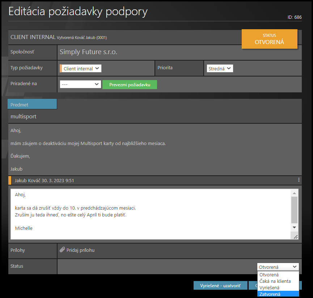Image resolution: width=313 pixels, height=298 pixels.
Task: Switch to the Predmet tab
Action: click(x=32, y=105)
